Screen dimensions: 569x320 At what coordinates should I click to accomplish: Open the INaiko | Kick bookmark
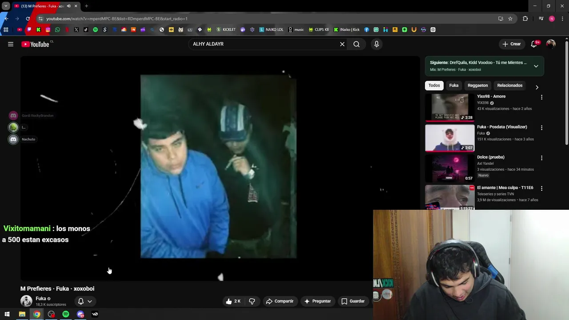(347, 30)
